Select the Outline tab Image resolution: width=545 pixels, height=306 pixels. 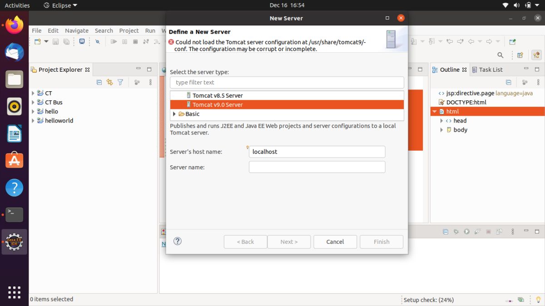450,69
